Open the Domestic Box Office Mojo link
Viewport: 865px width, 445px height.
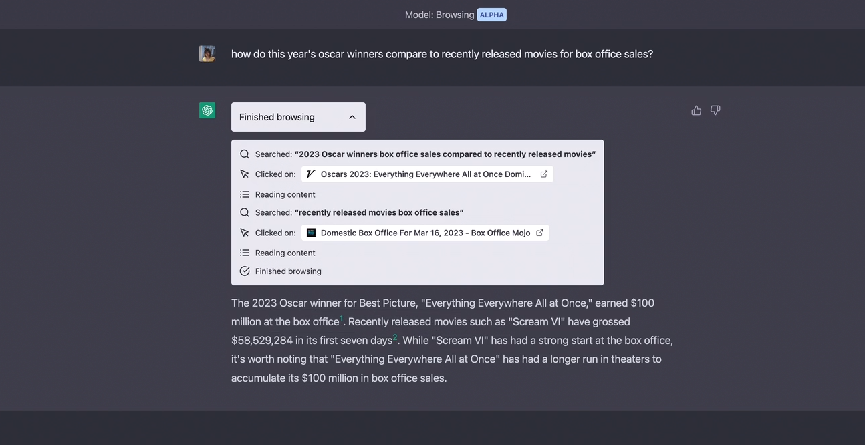pyautogui.click(x=425, y=233)
